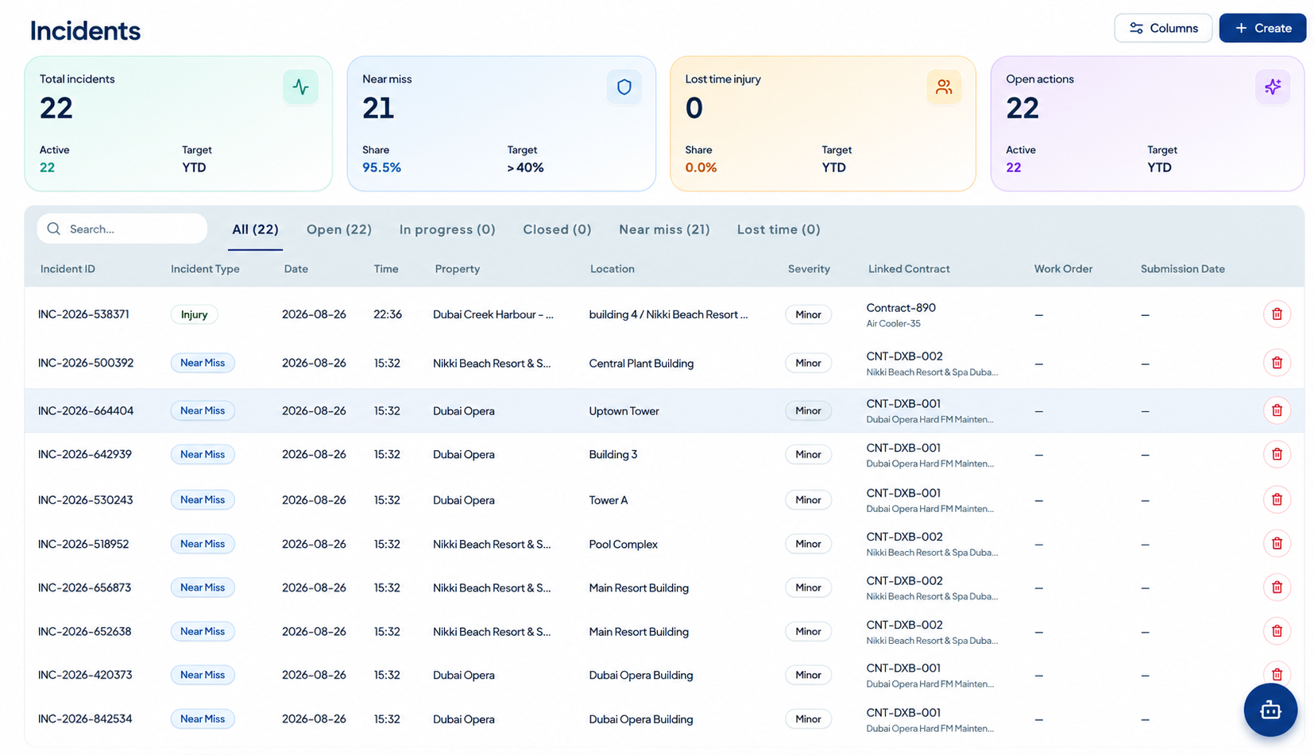Image resolution: width=1314 pixels, height=755 pixels.
Task: Click the Submission Date column header
Action: point(1182,269)
